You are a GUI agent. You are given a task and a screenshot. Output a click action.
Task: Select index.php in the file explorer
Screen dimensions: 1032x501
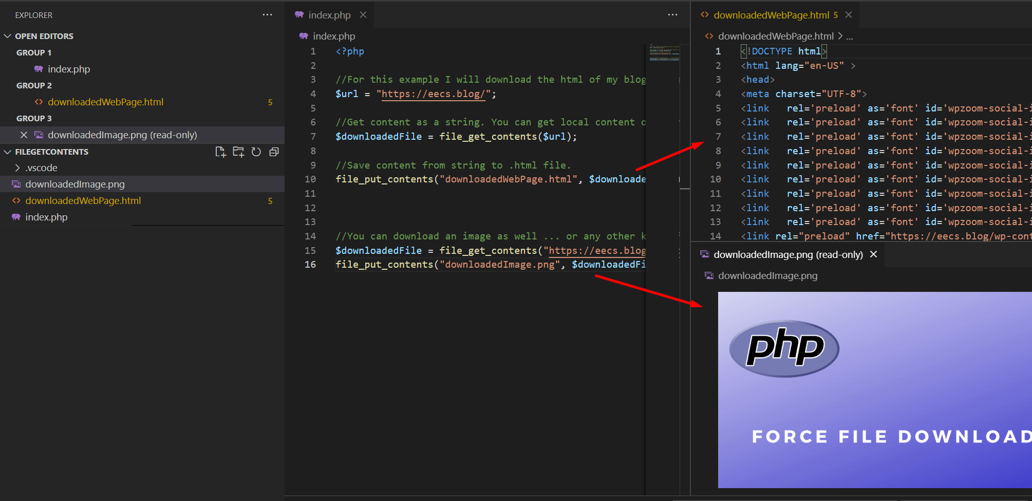click(x=47, y=217)
